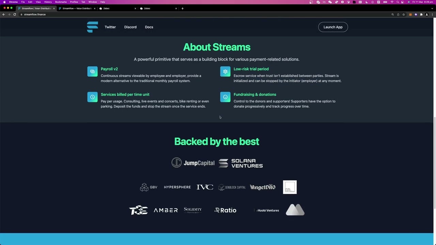Open the Bookmarks menu
This screenshot has height=245, width=436.
pos(61,2)
